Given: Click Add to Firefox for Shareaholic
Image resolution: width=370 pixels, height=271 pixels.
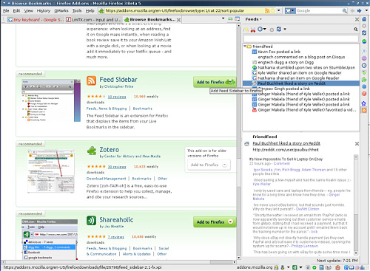Looking at the screenshot, I should click(x=215, y=222).
